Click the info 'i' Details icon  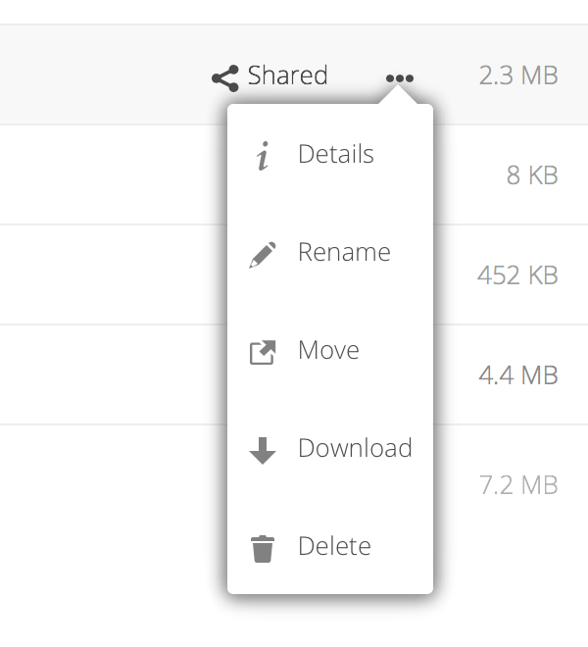pyautogui.click(x=262, y=156)
